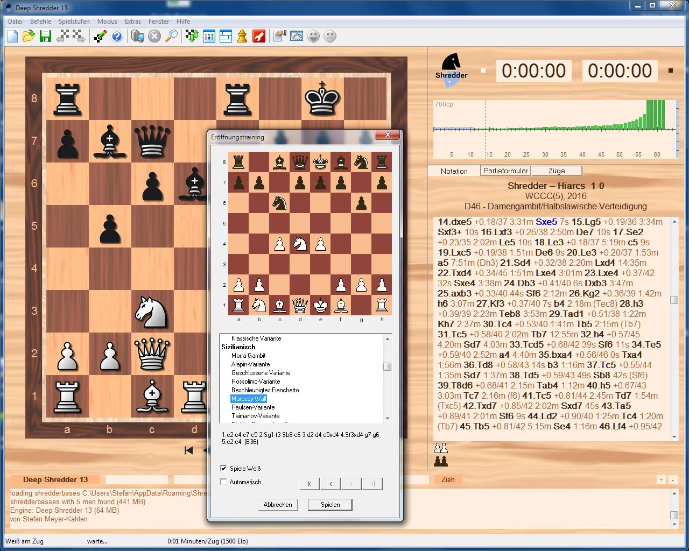
Task: Open options via red wrench icon
Action: tap(259, 36)
